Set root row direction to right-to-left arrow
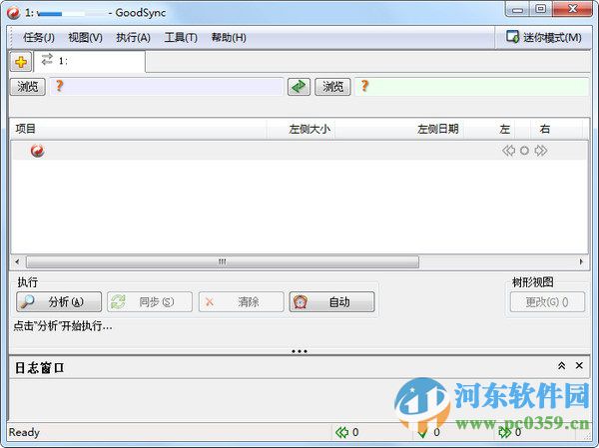This screenshot has height=448, width=599. tap(508, 151)
